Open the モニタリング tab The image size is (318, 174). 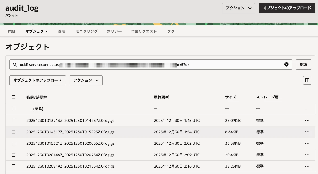click(87, 31)
